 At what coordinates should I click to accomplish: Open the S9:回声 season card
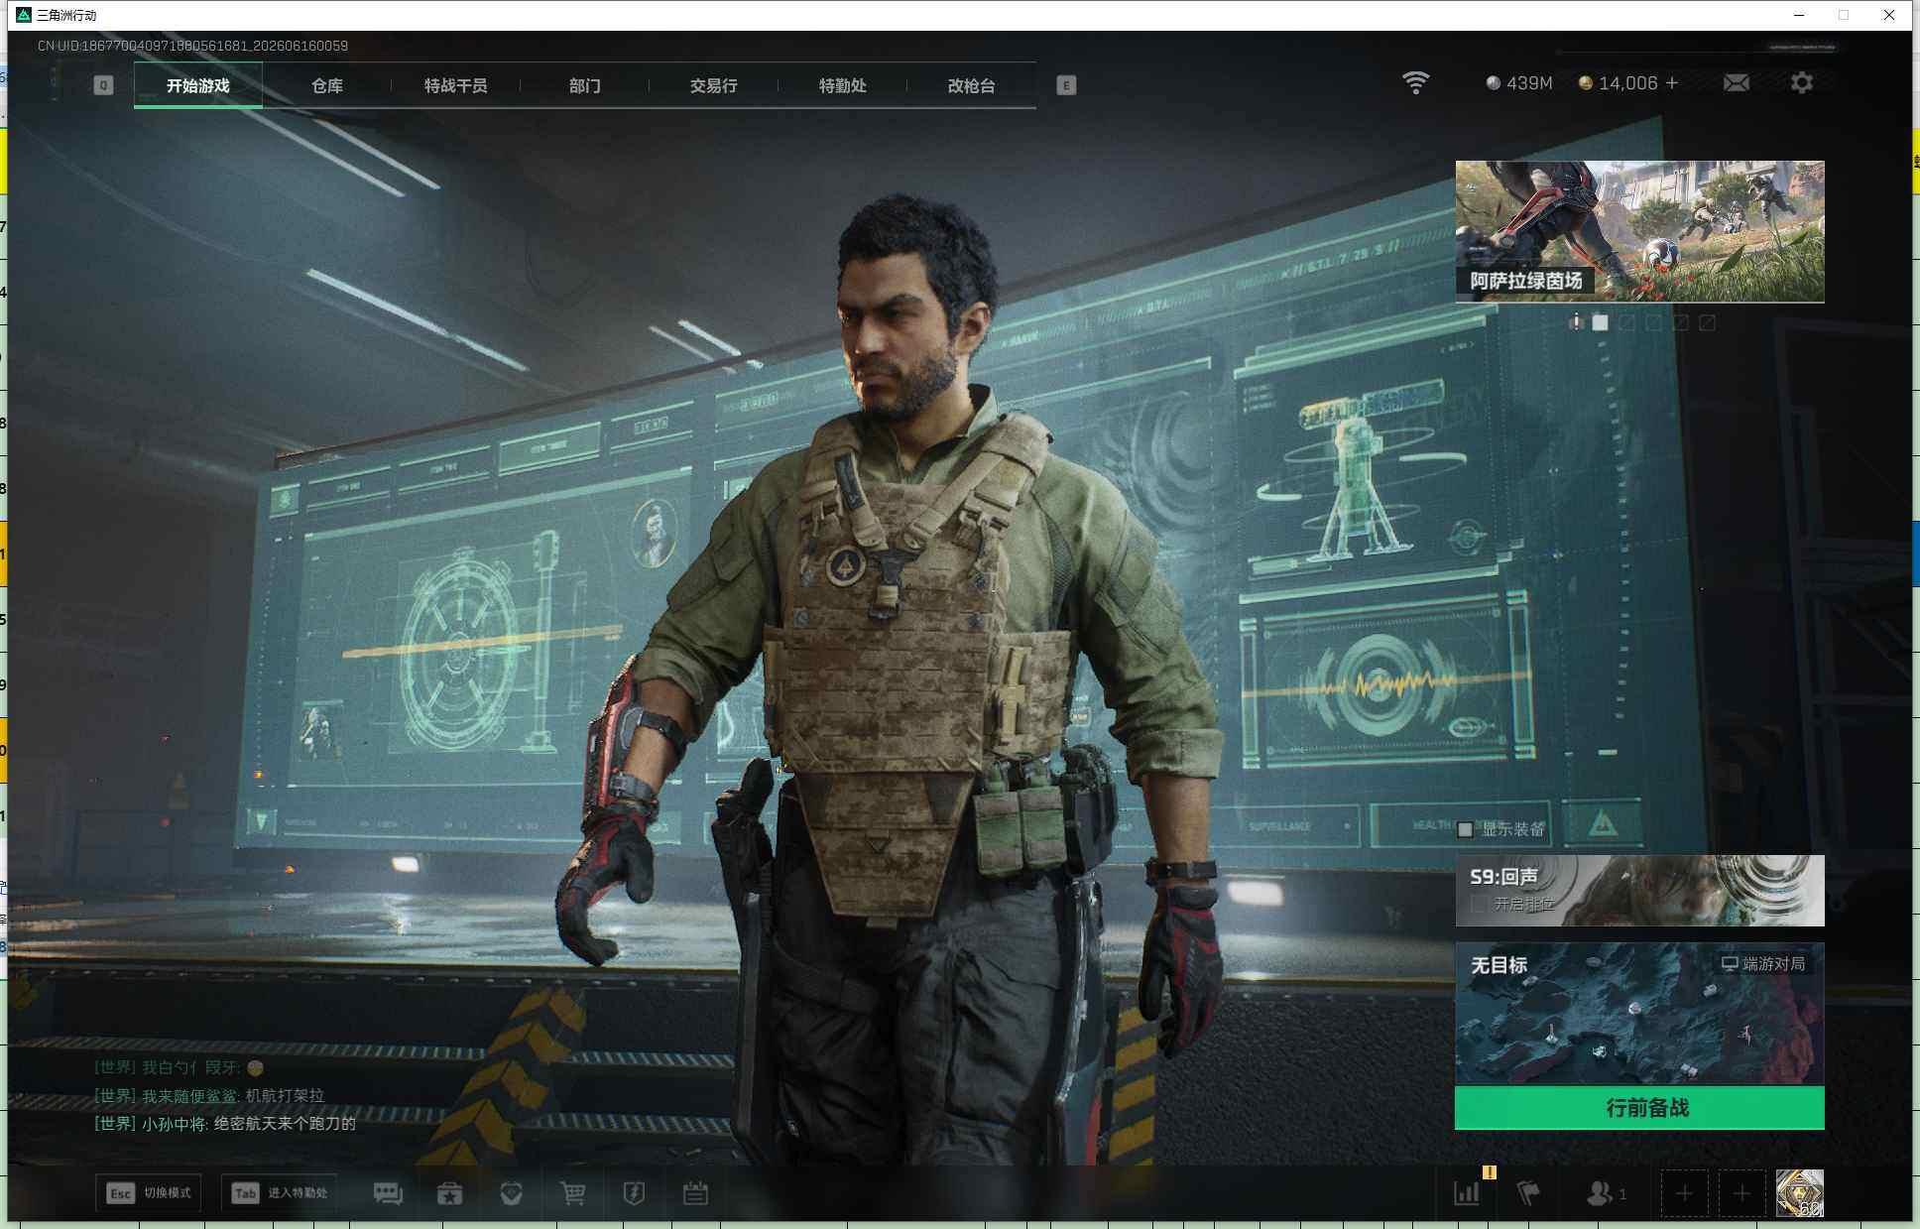(1639, 891)
